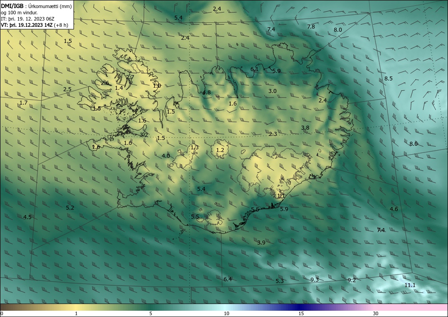Click the 2.7 value in the Westfjords

tap(130, 77)
